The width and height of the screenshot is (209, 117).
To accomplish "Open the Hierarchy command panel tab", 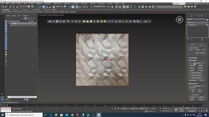I will (x=195, y=16).
